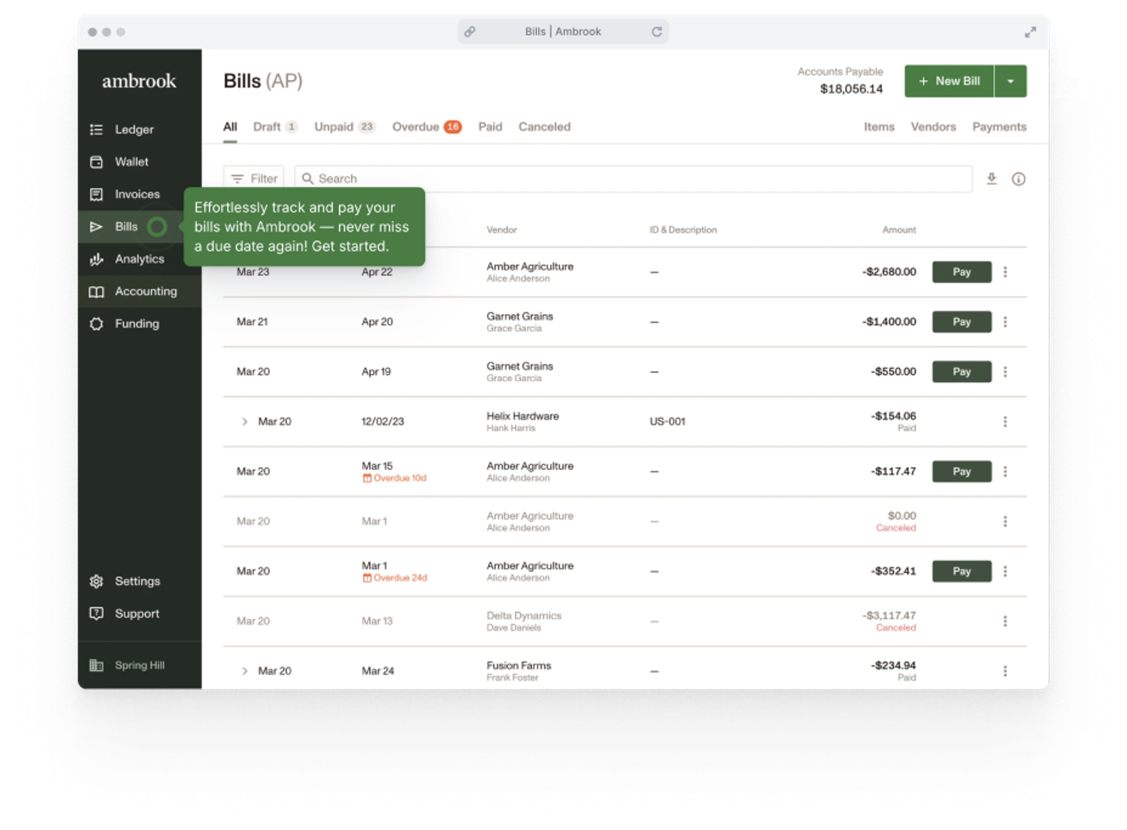This screenshot has width=1127, height=830.
Task: Open New Bill dropdown arrow
Action: pyautogui.click(x=1010, y=81)
